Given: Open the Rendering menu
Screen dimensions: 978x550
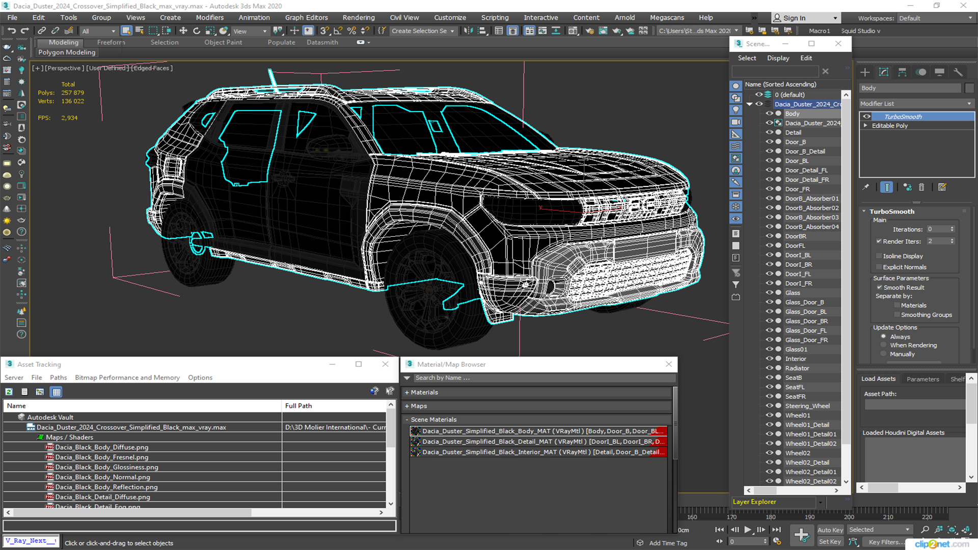Looking at the screenshot, I should (x=358, y=18).
